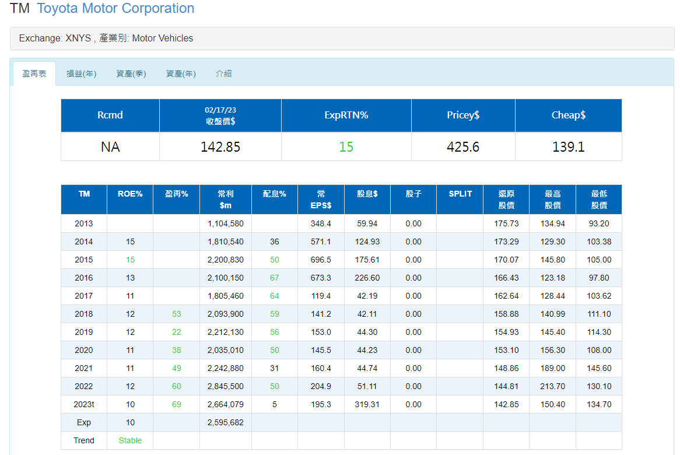Click the 盈再% column header

177,199
